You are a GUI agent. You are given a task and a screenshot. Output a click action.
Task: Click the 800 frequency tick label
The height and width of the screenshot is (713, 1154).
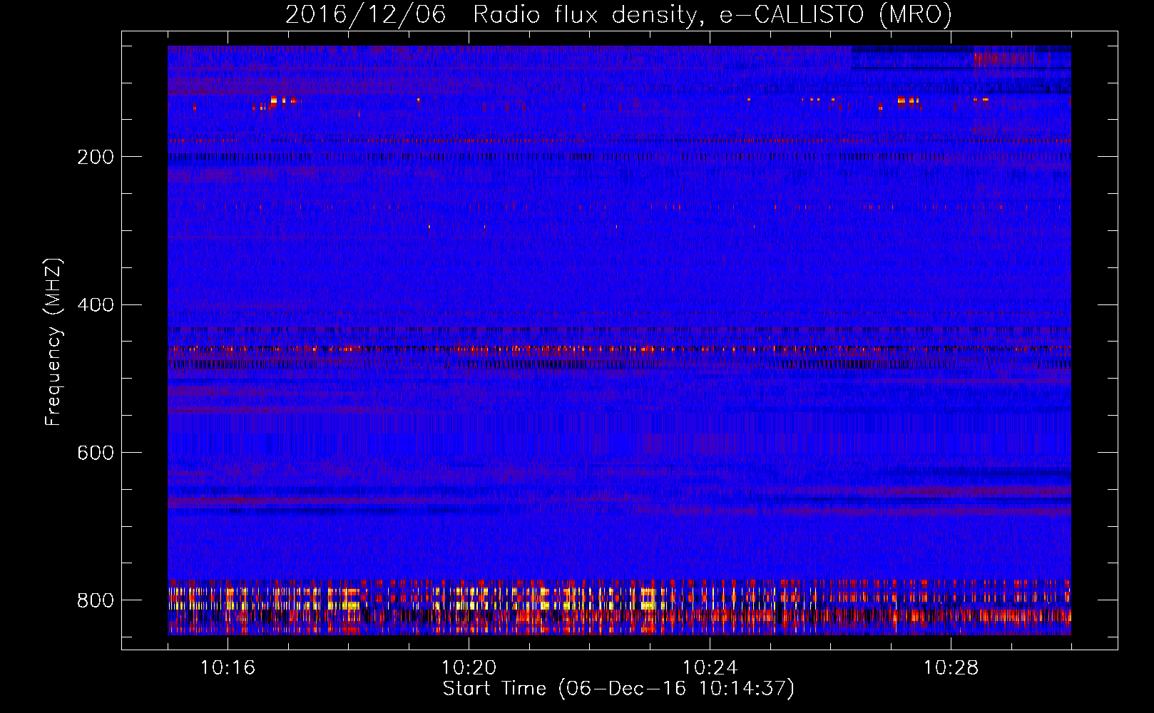click(x=95, y=601)
